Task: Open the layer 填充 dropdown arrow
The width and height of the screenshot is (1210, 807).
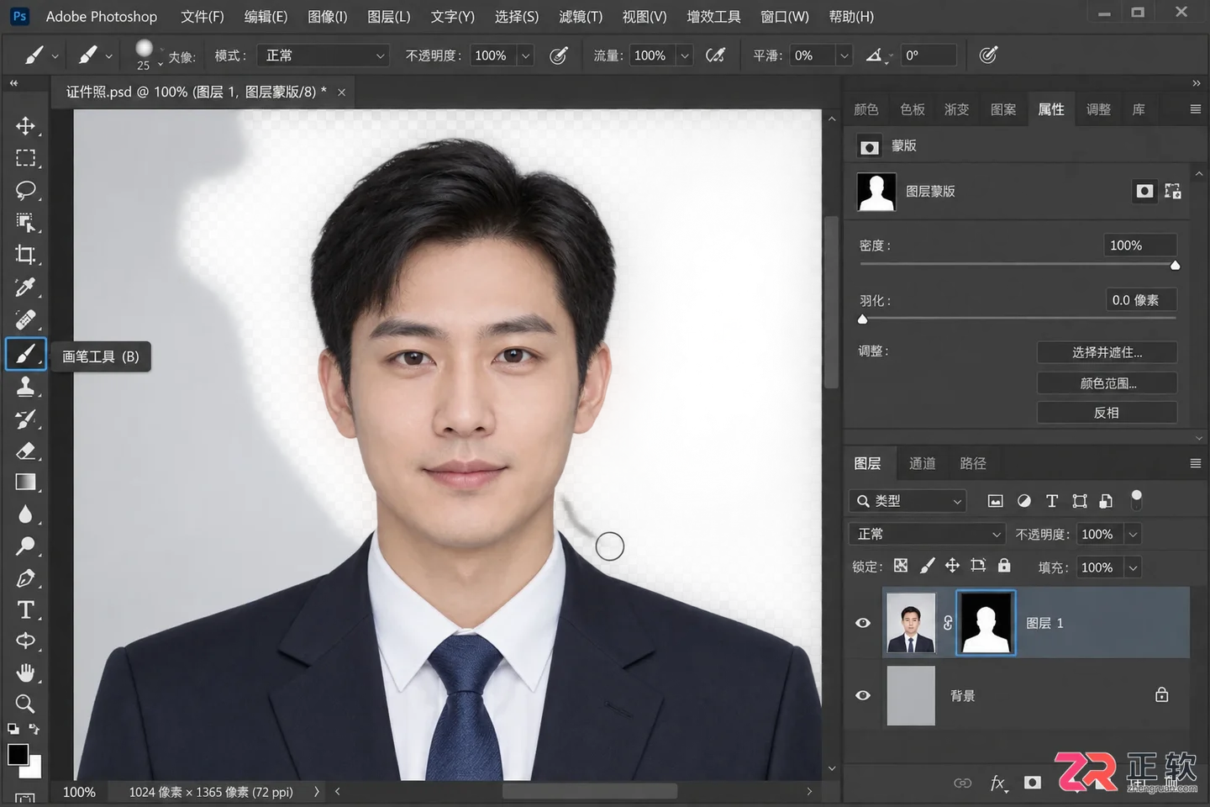Action: [x=1133, y=567]
